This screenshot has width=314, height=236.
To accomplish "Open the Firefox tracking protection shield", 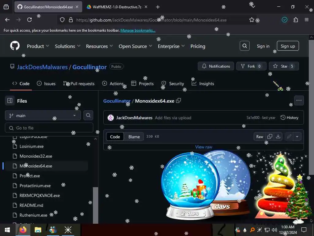I will tap(62, 20).
